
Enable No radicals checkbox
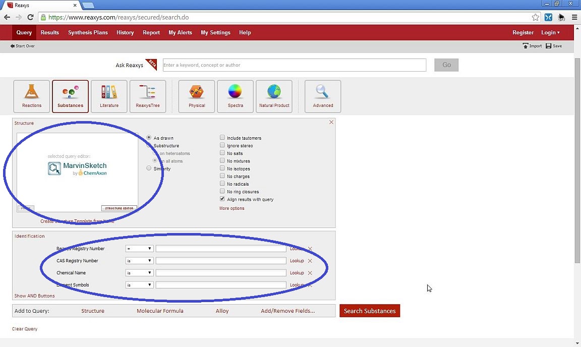[x=222, y=184]
